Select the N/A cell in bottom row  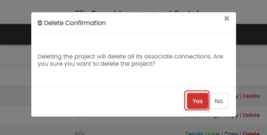(x=80, y=134)
